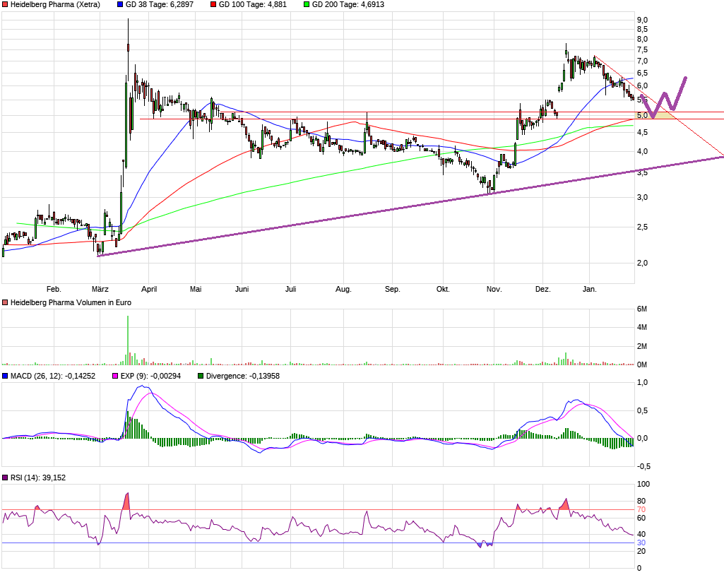Screen dimensions: 724x575
Task: Click the 1,0 MACD axis value
Action: pyautogui.click(x=642, y=382)
